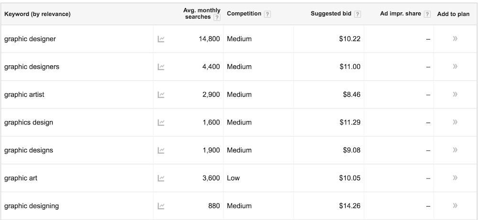Add graphic designer keyword to plan

455,38
